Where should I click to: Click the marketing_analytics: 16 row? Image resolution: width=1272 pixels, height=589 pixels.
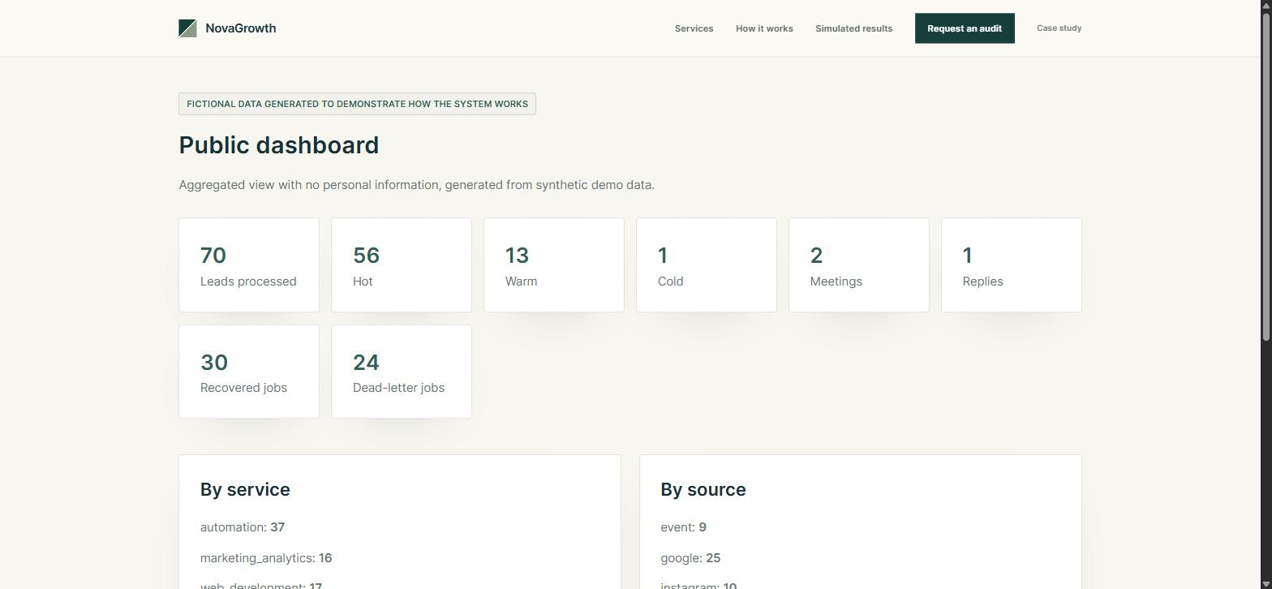click(266, 558)
